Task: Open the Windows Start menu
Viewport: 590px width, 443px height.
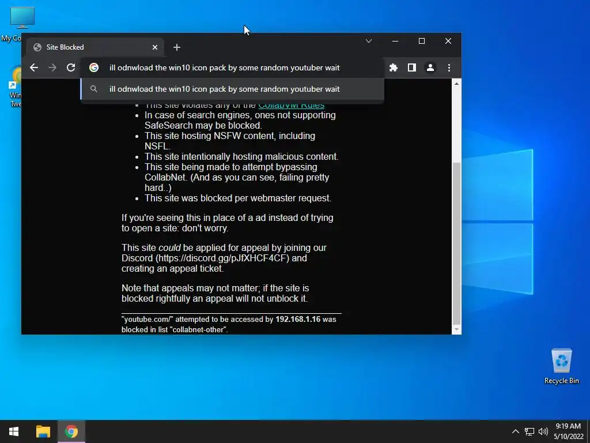Action: click(14, 431)
